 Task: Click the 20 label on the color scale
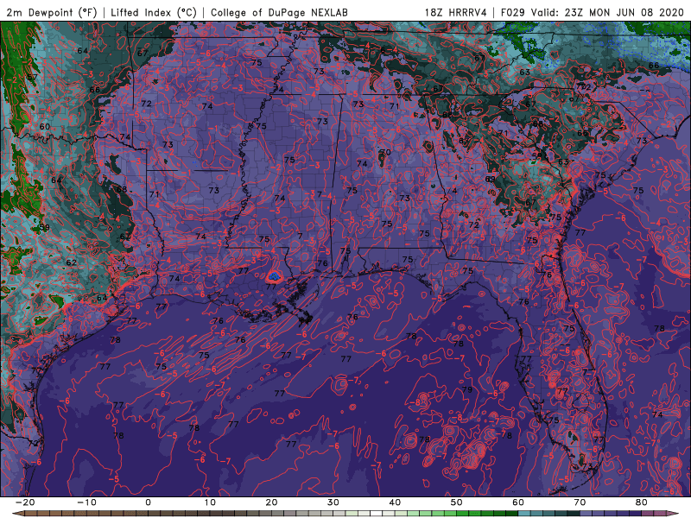[271, 502]
